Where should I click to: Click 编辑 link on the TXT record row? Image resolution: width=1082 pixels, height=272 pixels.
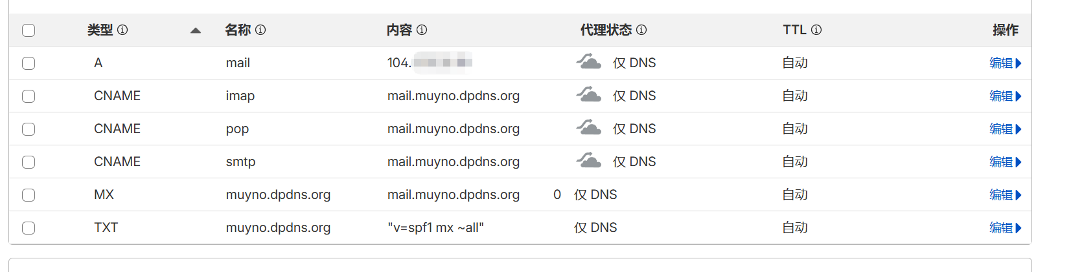click(1005, 228)
